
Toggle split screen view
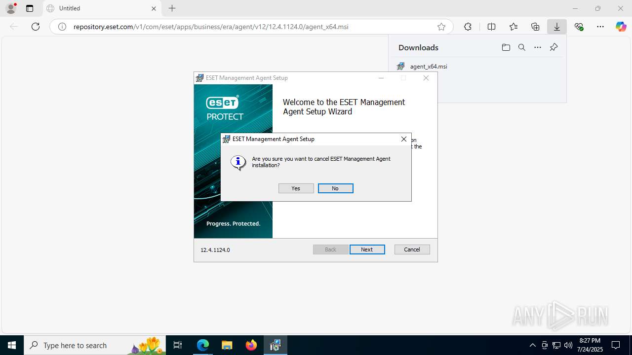point(491,27)
